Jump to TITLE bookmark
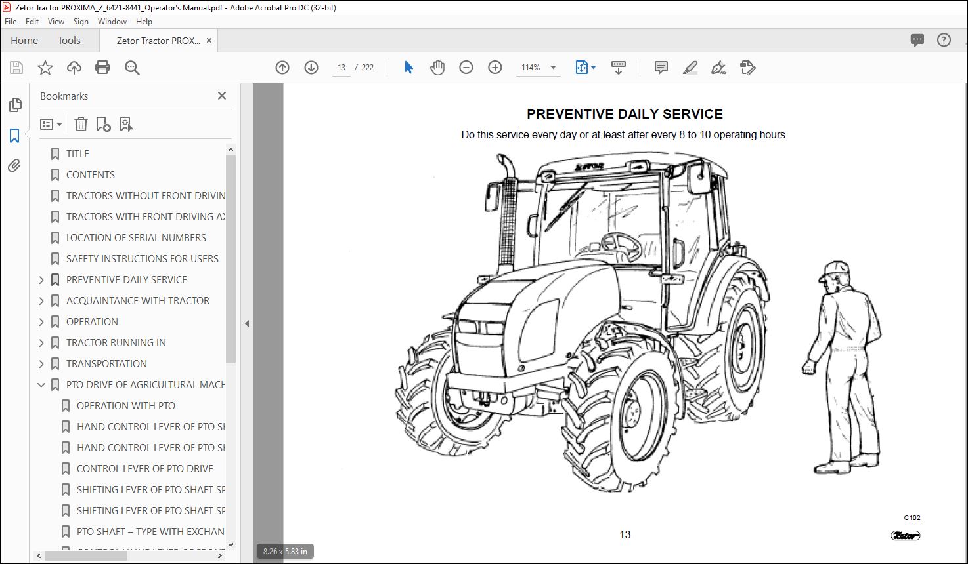This screenshot has height=564, width=968. coord(77,154)
